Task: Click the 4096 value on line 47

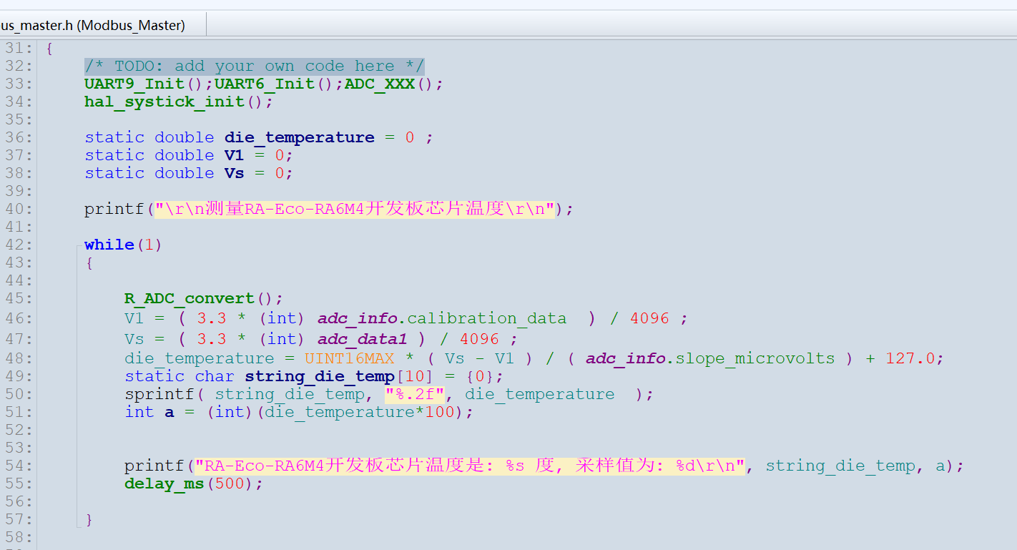Action: pyautogui.click(x=479, y=338)
